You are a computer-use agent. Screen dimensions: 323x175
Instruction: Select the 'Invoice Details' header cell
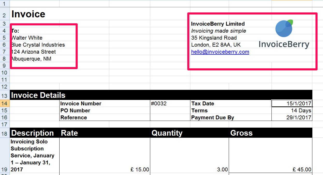point(161,95)
